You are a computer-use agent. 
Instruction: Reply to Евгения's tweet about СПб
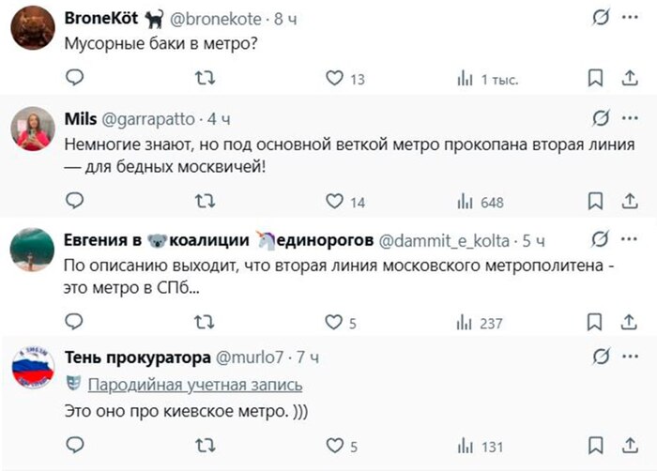pos(75,323)
